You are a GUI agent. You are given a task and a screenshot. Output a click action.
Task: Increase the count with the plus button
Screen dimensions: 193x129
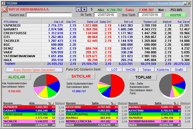(x=84, y=9)
